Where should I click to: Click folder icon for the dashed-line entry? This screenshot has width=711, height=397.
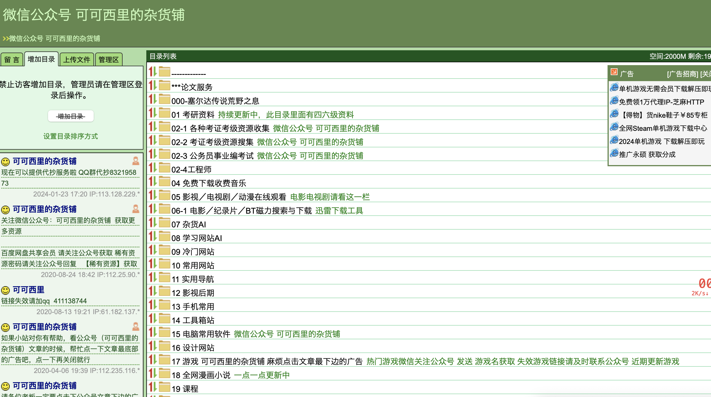click(x=164, y=72)
